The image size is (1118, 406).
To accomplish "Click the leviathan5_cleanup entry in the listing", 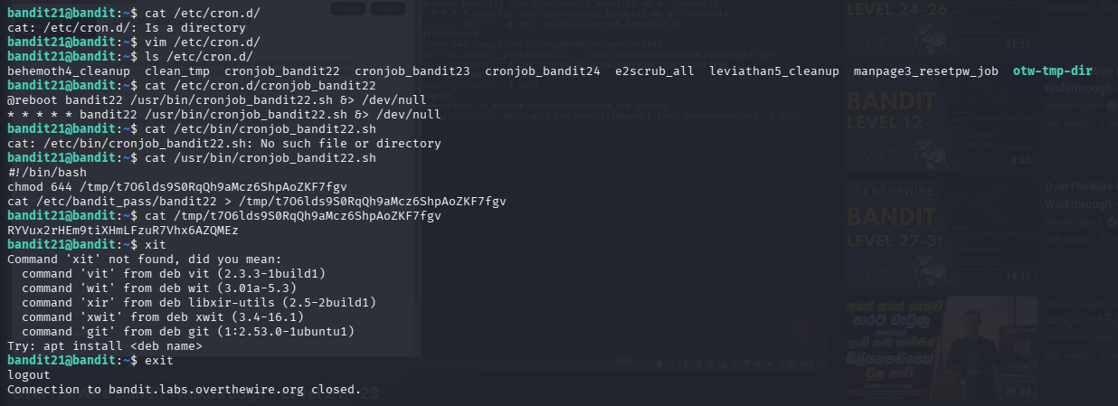I will (x=774, y=71).
